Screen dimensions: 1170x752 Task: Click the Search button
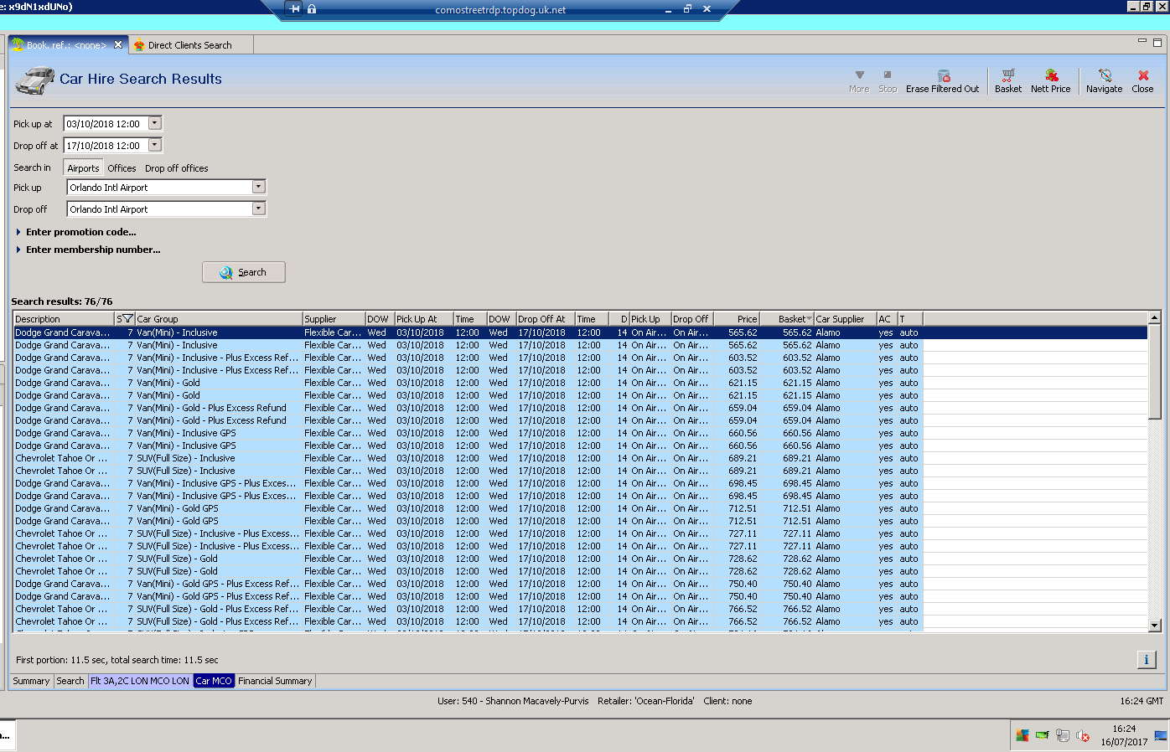[244, 272]
